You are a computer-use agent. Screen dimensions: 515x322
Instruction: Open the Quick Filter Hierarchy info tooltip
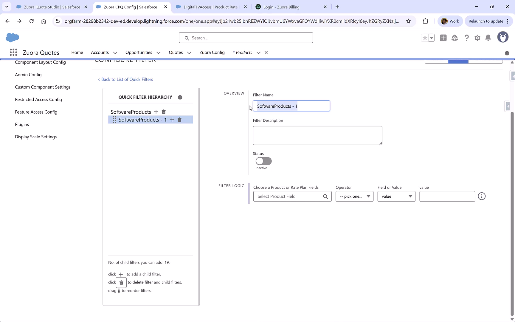tap(180, 97)
